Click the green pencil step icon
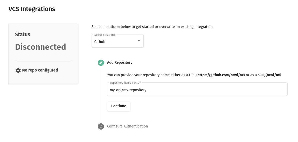This screenshot has height=142, width=298. tap(101, 63)
